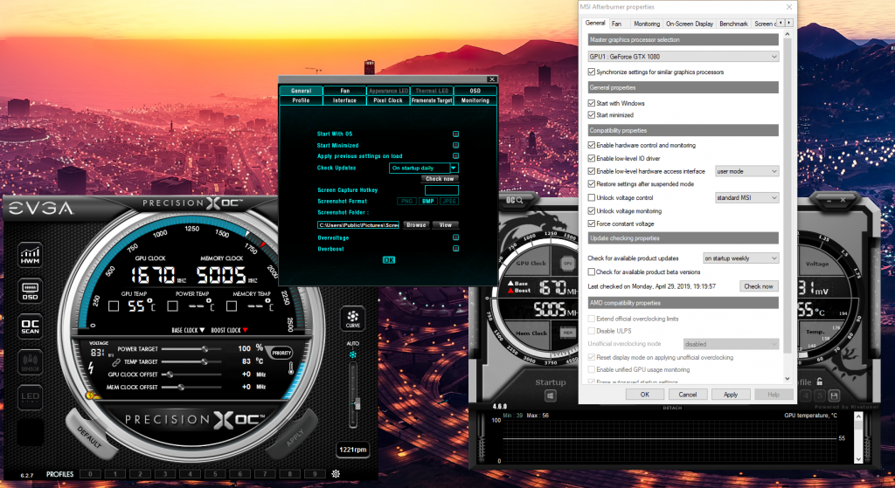Launch the OC Scan tool
Screen dimensions: 895x488
(x=31, y=326)
